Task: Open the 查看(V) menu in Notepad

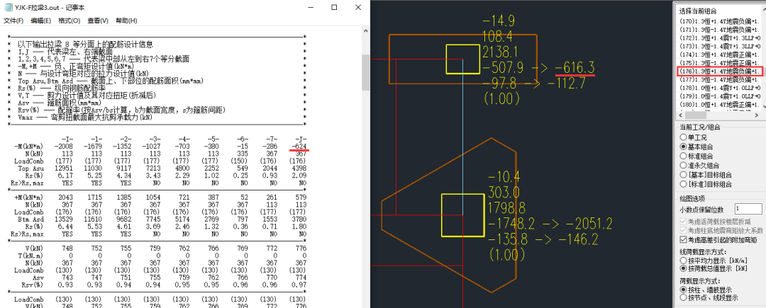Action: [98, 21]
